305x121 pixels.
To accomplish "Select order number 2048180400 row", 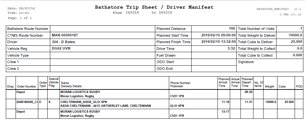I will (x=155, y=104).
